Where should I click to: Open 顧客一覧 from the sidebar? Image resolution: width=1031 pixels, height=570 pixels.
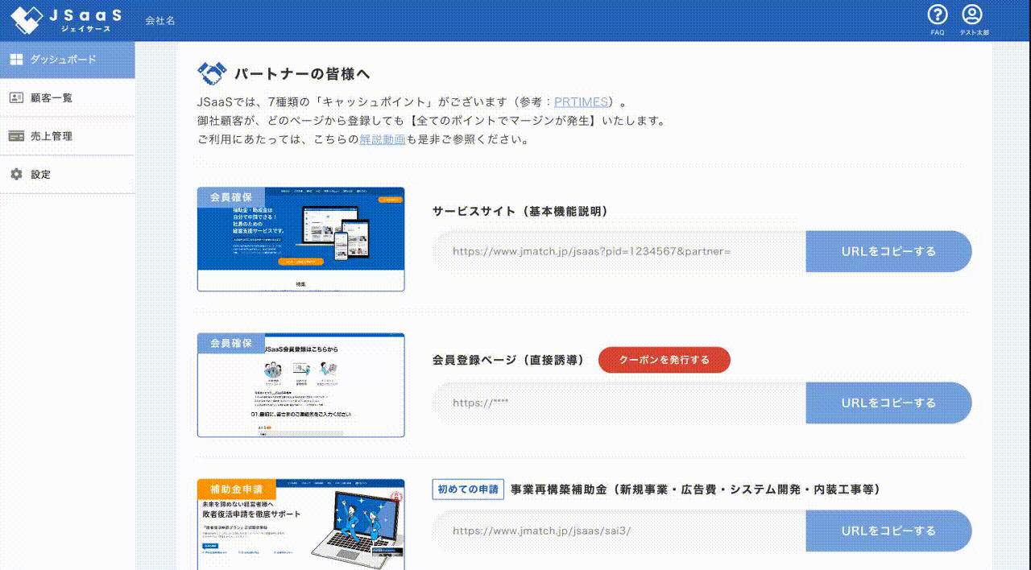[x=52, y=97]
